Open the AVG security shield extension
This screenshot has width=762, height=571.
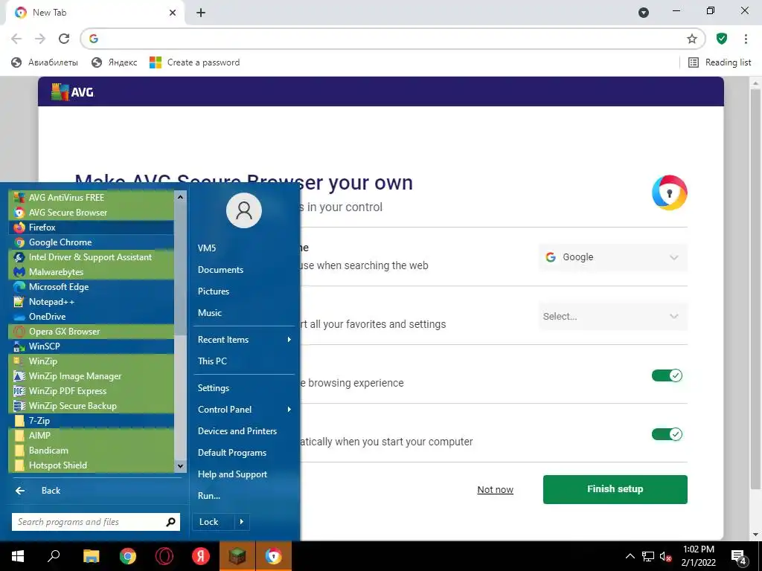(x=722, y=39)
